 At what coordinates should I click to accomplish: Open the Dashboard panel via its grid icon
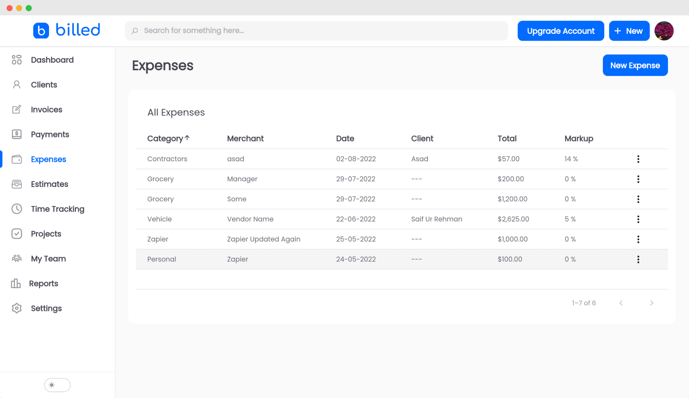[x=16, y=59]
